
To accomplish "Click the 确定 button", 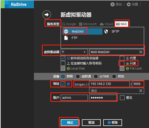I will (x=70, y=123).
